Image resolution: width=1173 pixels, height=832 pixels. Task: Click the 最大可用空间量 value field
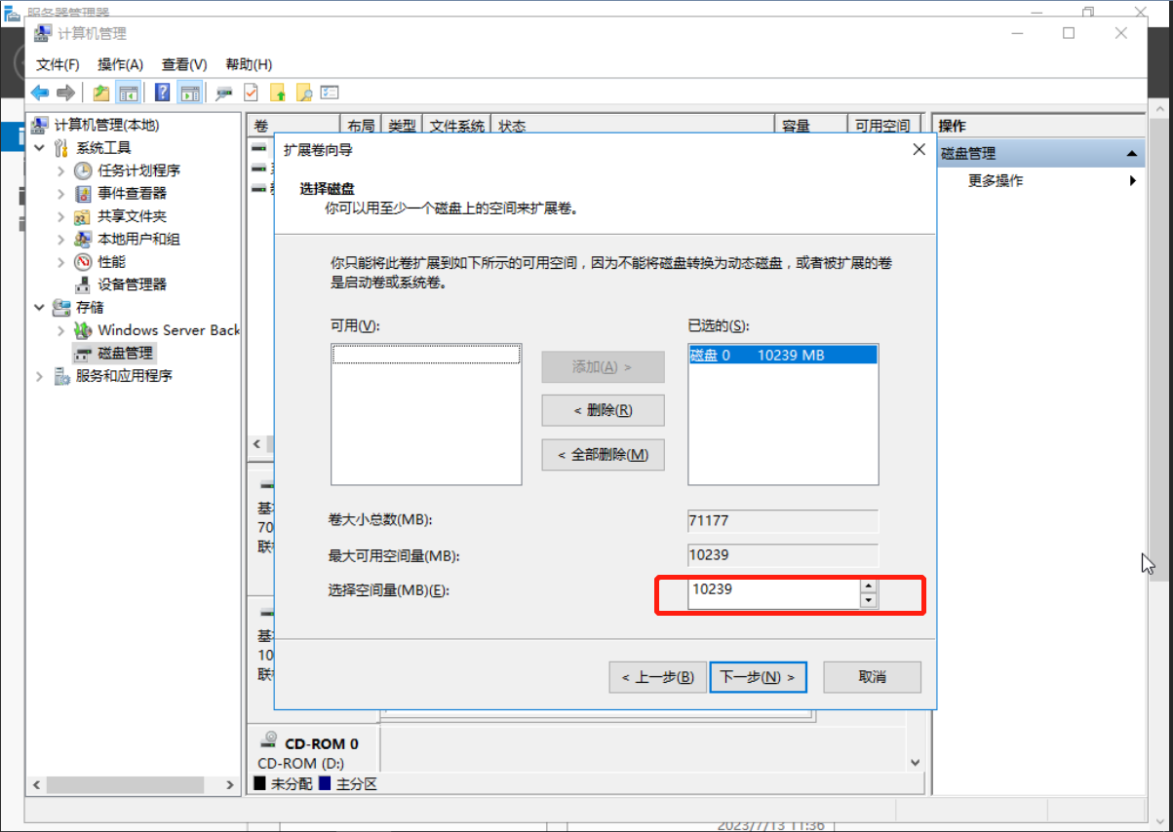tap(783, 555)
